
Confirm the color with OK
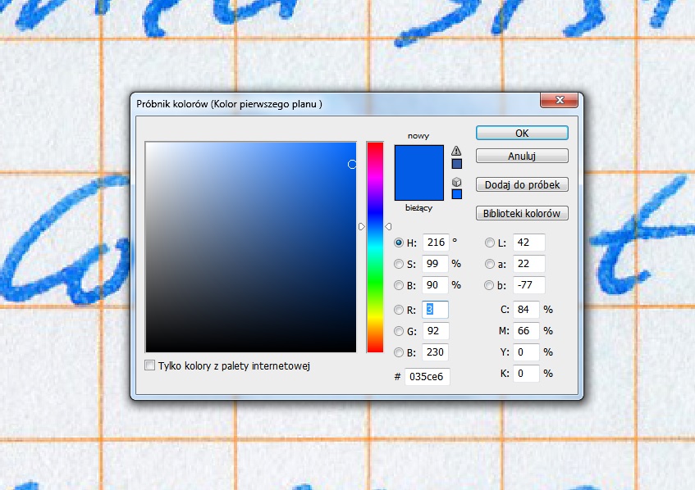click(x=522, y=133)
